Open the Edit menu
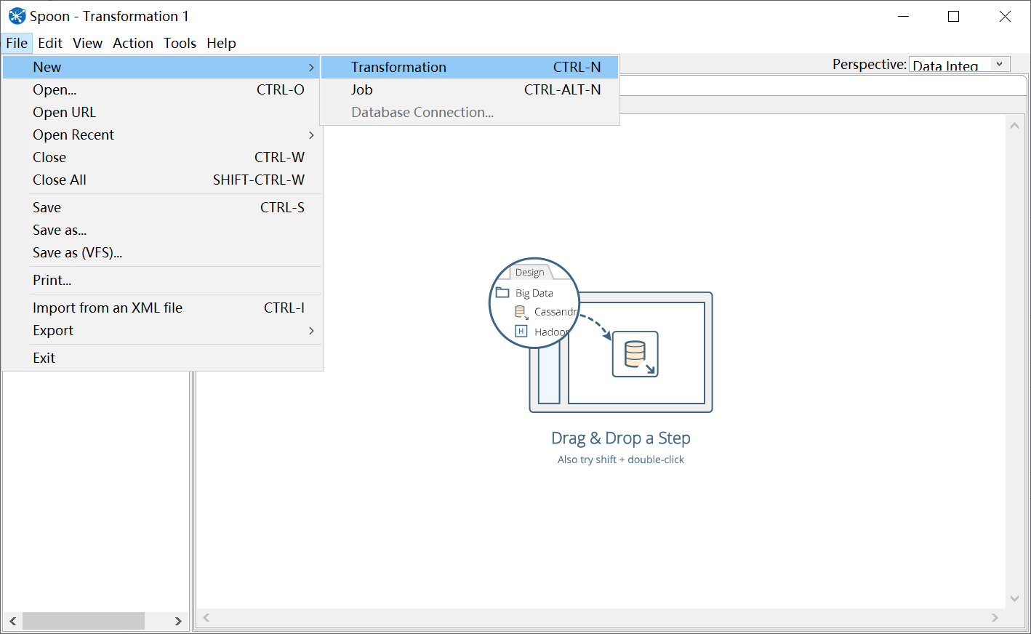The height and width of the screenshot is (634, 1031). (50, 43)
